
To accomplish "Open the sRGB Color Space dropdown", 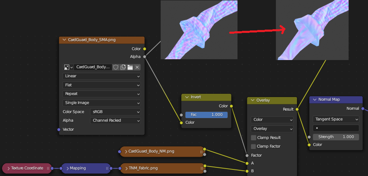I will (115, 112).
